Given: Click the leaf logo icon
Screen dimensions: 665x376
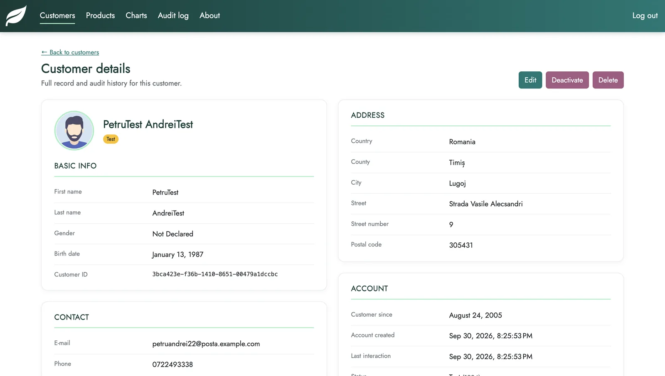Looking at the screenshot, I should coord(16,16).
